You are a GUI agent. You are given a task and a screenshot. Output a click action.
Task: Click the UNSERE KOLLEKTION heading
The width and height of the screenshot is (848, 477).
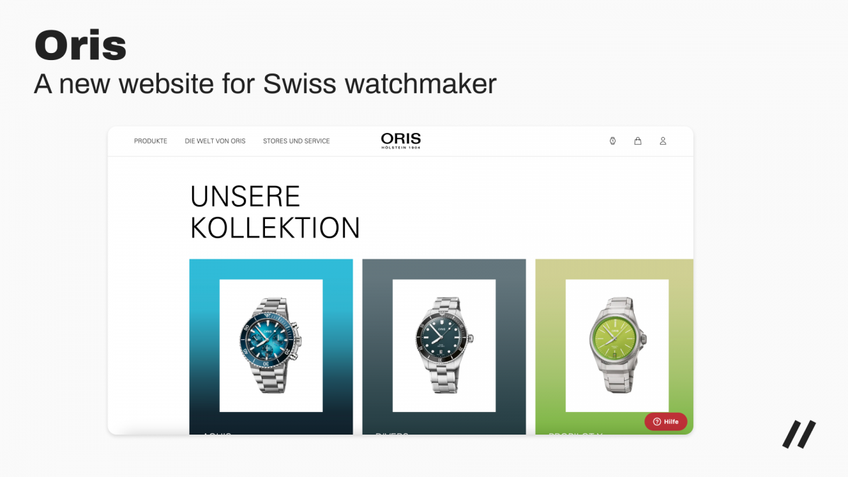(x=276, y=212)
